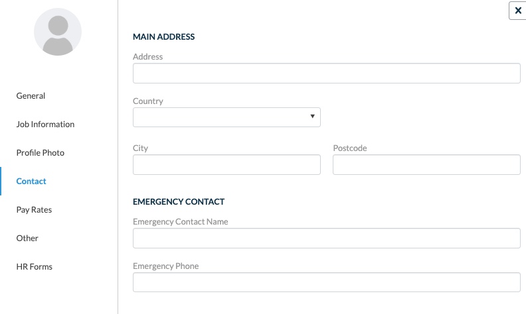The width and height of the screenshot is (526, 314).
Task: Click the Country dropdown arrow
Action: (x=312, y=117)
